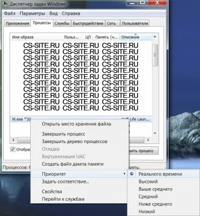Click the Task Manager title bar icon

coord(5,3)
